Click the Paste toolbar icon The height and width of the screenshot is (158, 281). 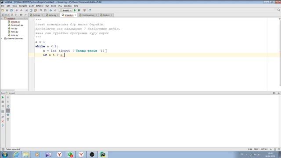click(x=36, y=11)
